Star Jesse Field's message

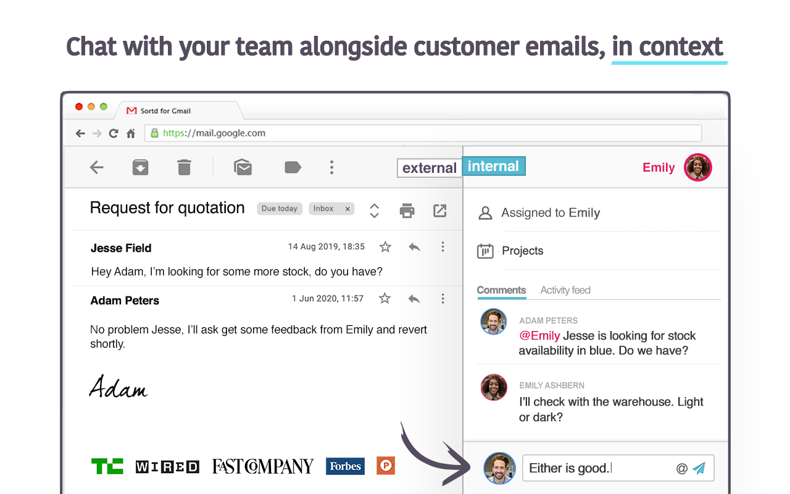pyautogui.click(x=385, y=247)
